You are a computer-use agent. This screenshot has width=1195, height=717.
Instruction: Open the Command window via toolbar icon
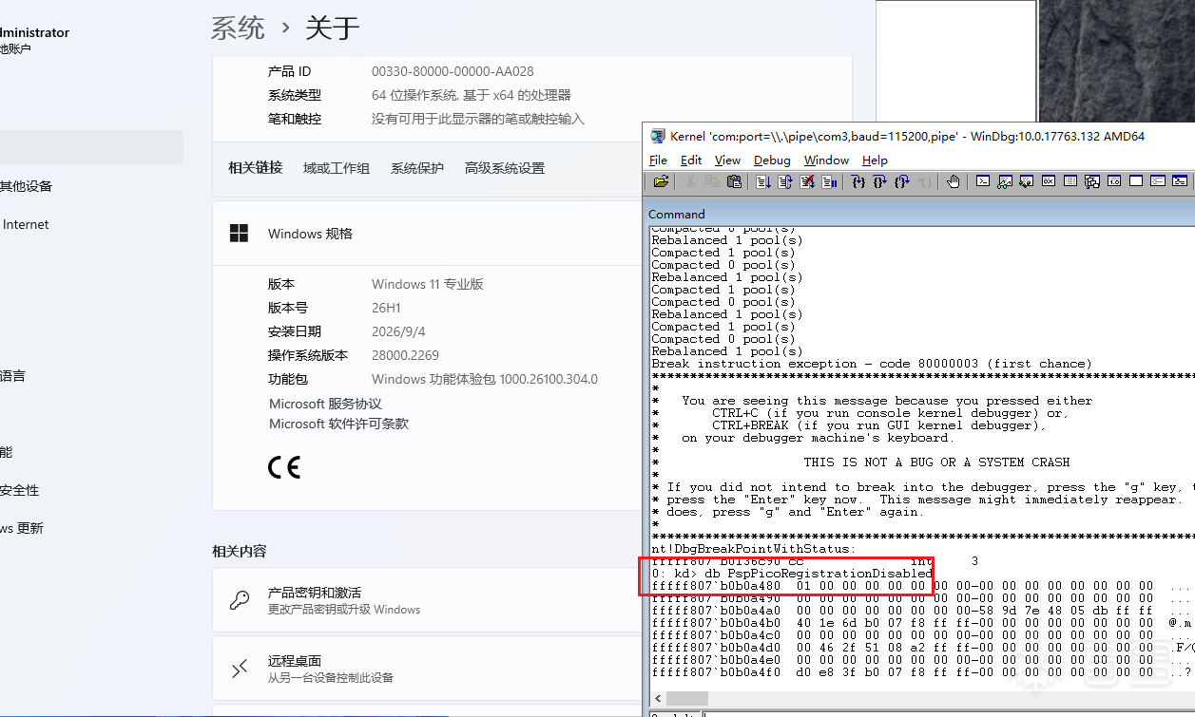click(983, 181)
